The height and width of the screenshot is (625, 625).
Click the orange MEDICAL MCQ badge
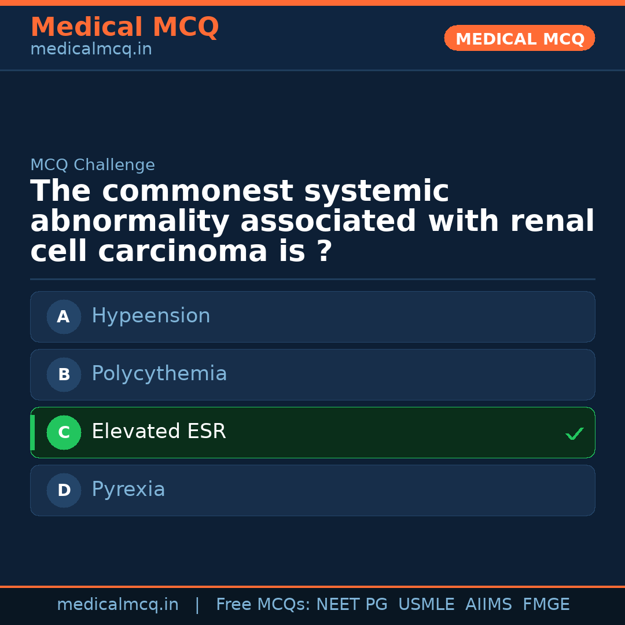pyautogui.click(x=520, y=38)
